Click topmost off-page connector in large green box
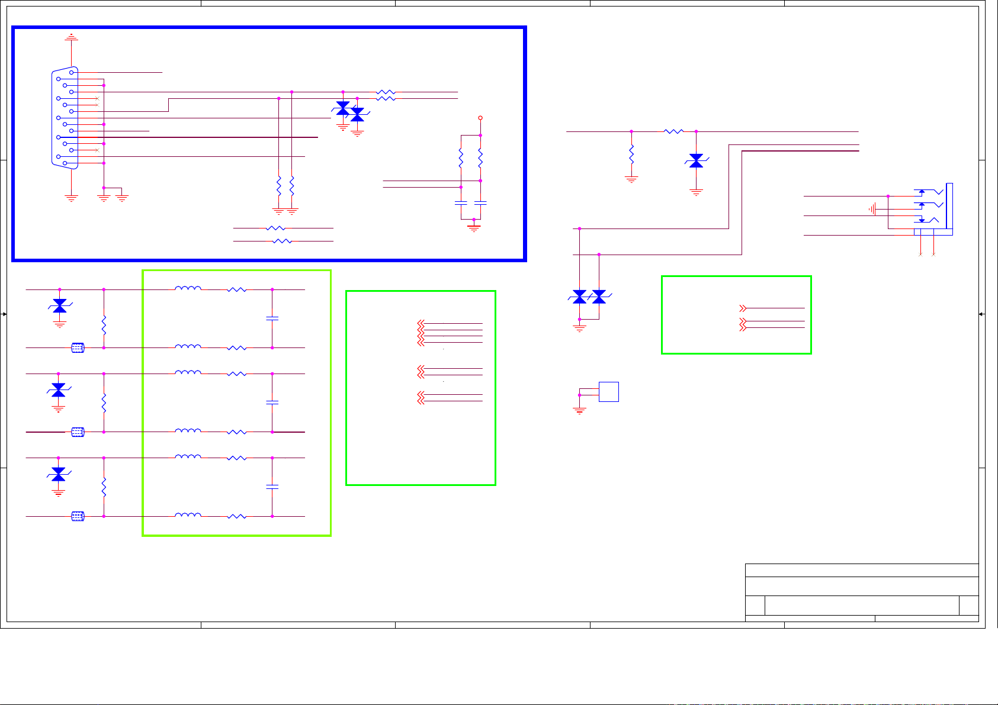Image resolution: width=998 pixels, height=705 pixels. [x=421, y=324]
